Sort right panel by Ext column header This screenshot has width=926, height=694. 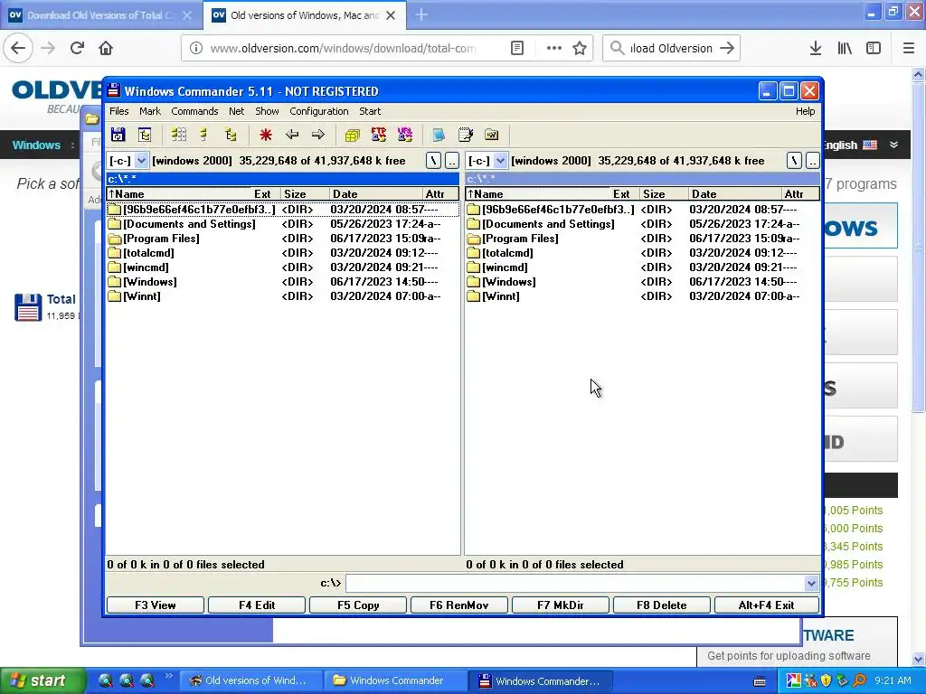[625, 194]
